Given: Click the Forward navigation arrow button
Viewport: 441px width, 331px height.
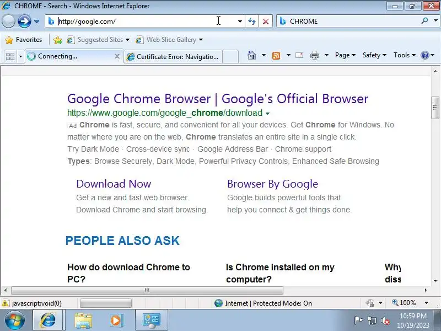Looking at the screenshot, I should [24, 21].
